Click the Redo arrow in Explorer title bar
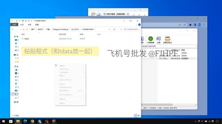The image size is (222, 124). coord(29,21)
